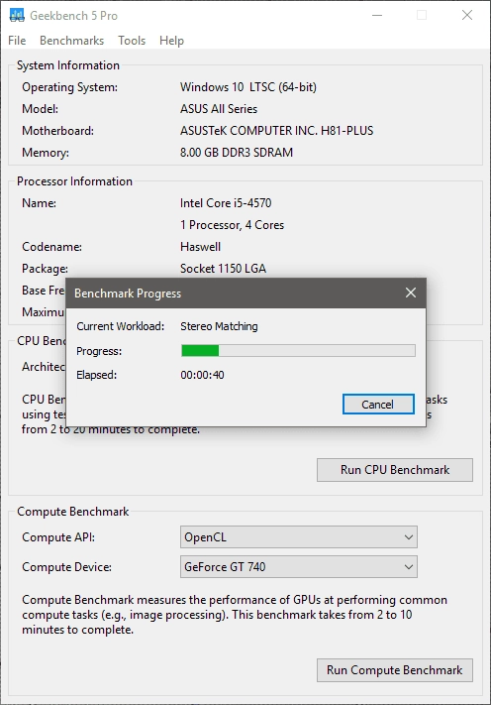491x705 pixels.
Task: Click the 'Haswell' codename value
Action: pos(200,247)
